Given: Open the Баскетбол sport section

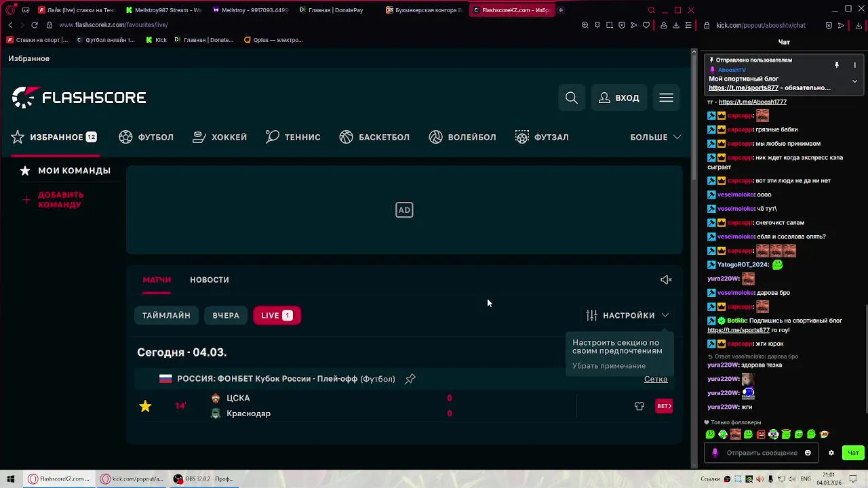Looking at the screenshot, I should click(x=374, y=137).
